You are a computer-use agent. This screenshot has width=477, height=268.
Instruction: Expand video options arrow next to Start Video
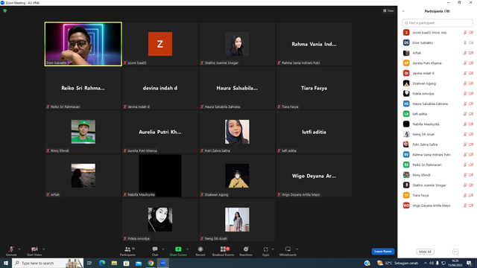tap(44, 249)
